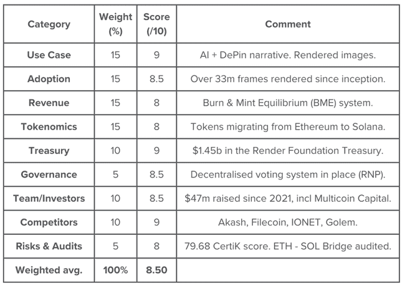The image size is (405, 286).
Task: Click the Tokenomics row label
Action: point(49,126)
